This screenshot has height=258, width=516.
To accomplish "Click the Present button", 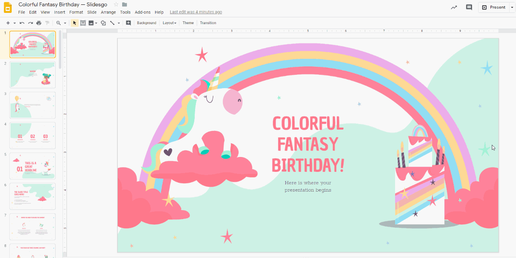I will coord(494,7).
